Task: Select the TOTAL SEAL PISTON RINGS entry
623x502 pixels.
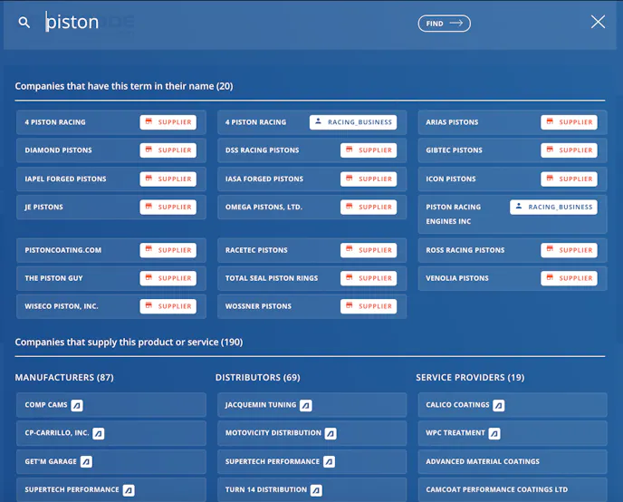Action: [272, 278]
